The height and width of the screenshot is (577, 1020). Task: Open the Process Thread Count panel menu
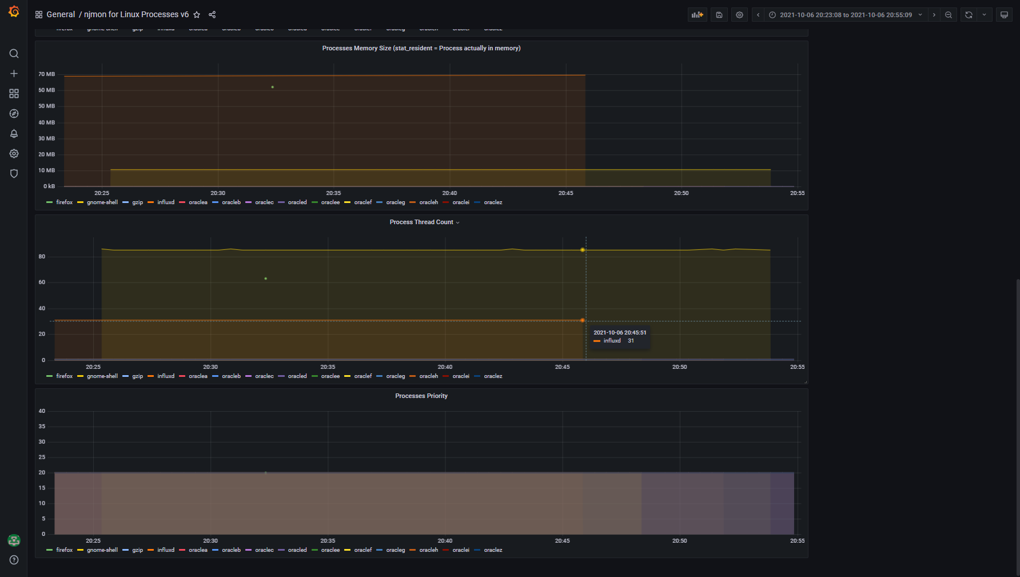click(421, 222)
